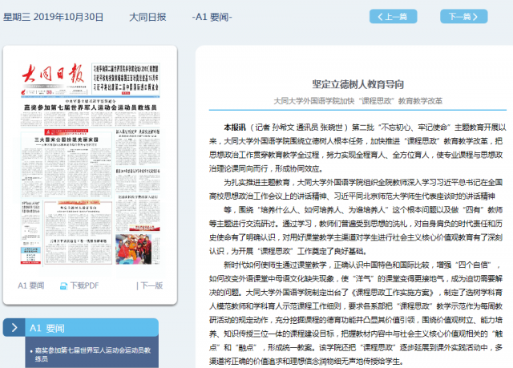Click 大同日报 title in header
513x368 pixels.
pyautogui.click(x=147, y=17)
